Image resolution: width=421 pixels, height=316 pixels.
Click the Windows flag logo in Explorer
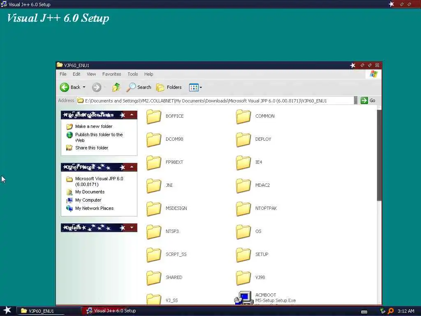(x=373, y=74)
